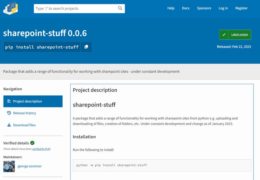Click the pip install sharepoint-stuff command text

(x=42, y=47)
